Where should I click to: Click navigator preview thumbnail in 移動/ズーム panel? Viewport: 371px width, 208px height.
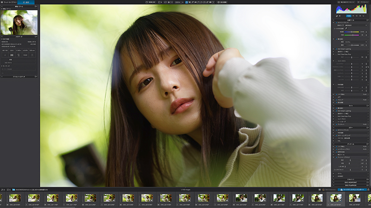19,22
